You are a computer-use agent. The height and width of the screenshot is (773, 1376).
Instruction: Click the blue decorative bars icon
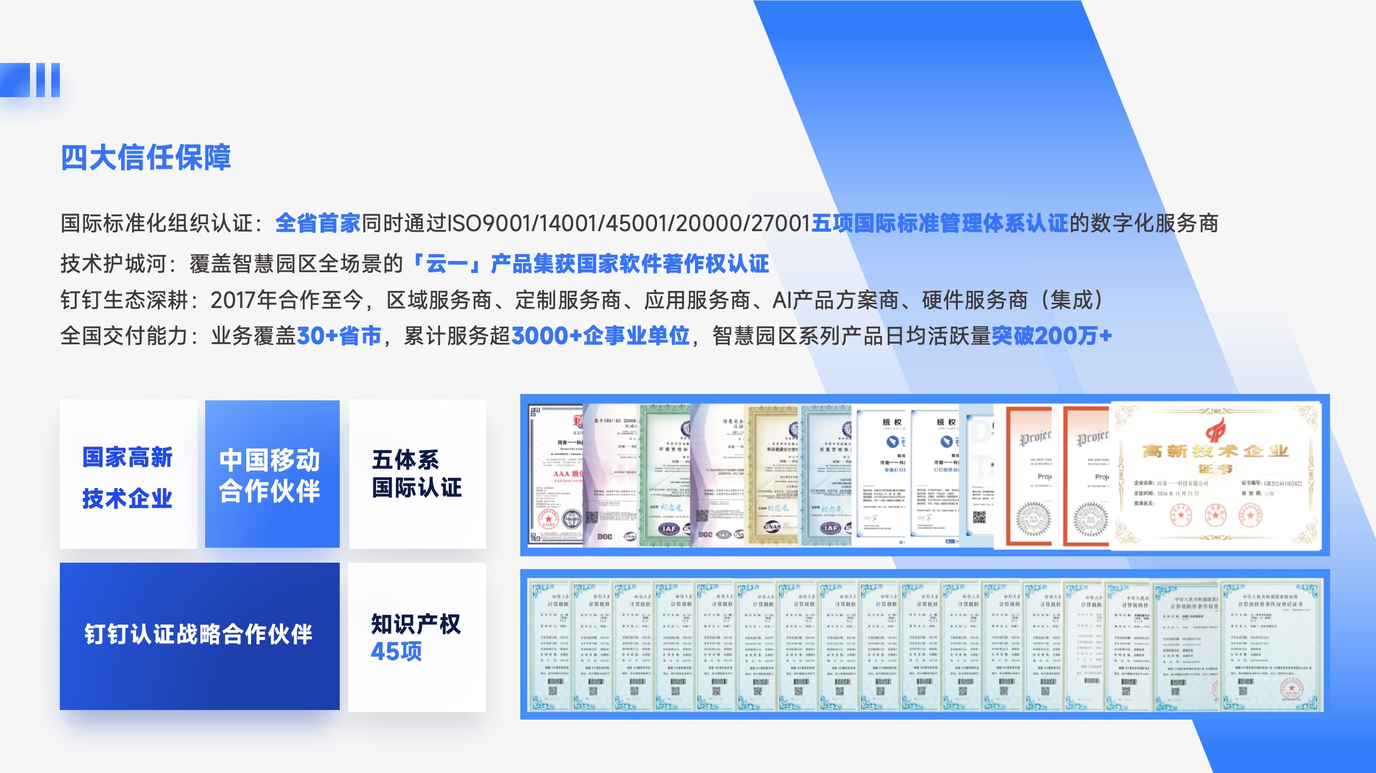(30, 80)
